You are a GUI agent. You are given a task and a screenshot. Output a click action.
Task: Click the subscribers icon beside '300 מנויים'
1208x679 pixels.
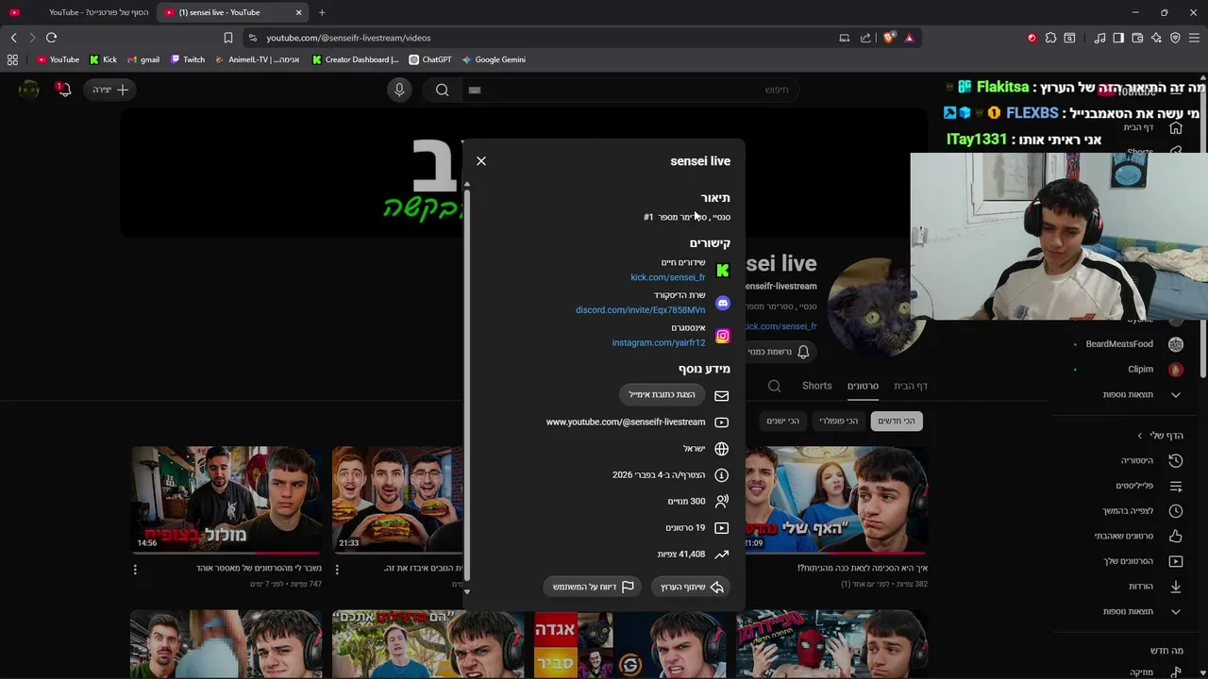[x=722, y=502]
